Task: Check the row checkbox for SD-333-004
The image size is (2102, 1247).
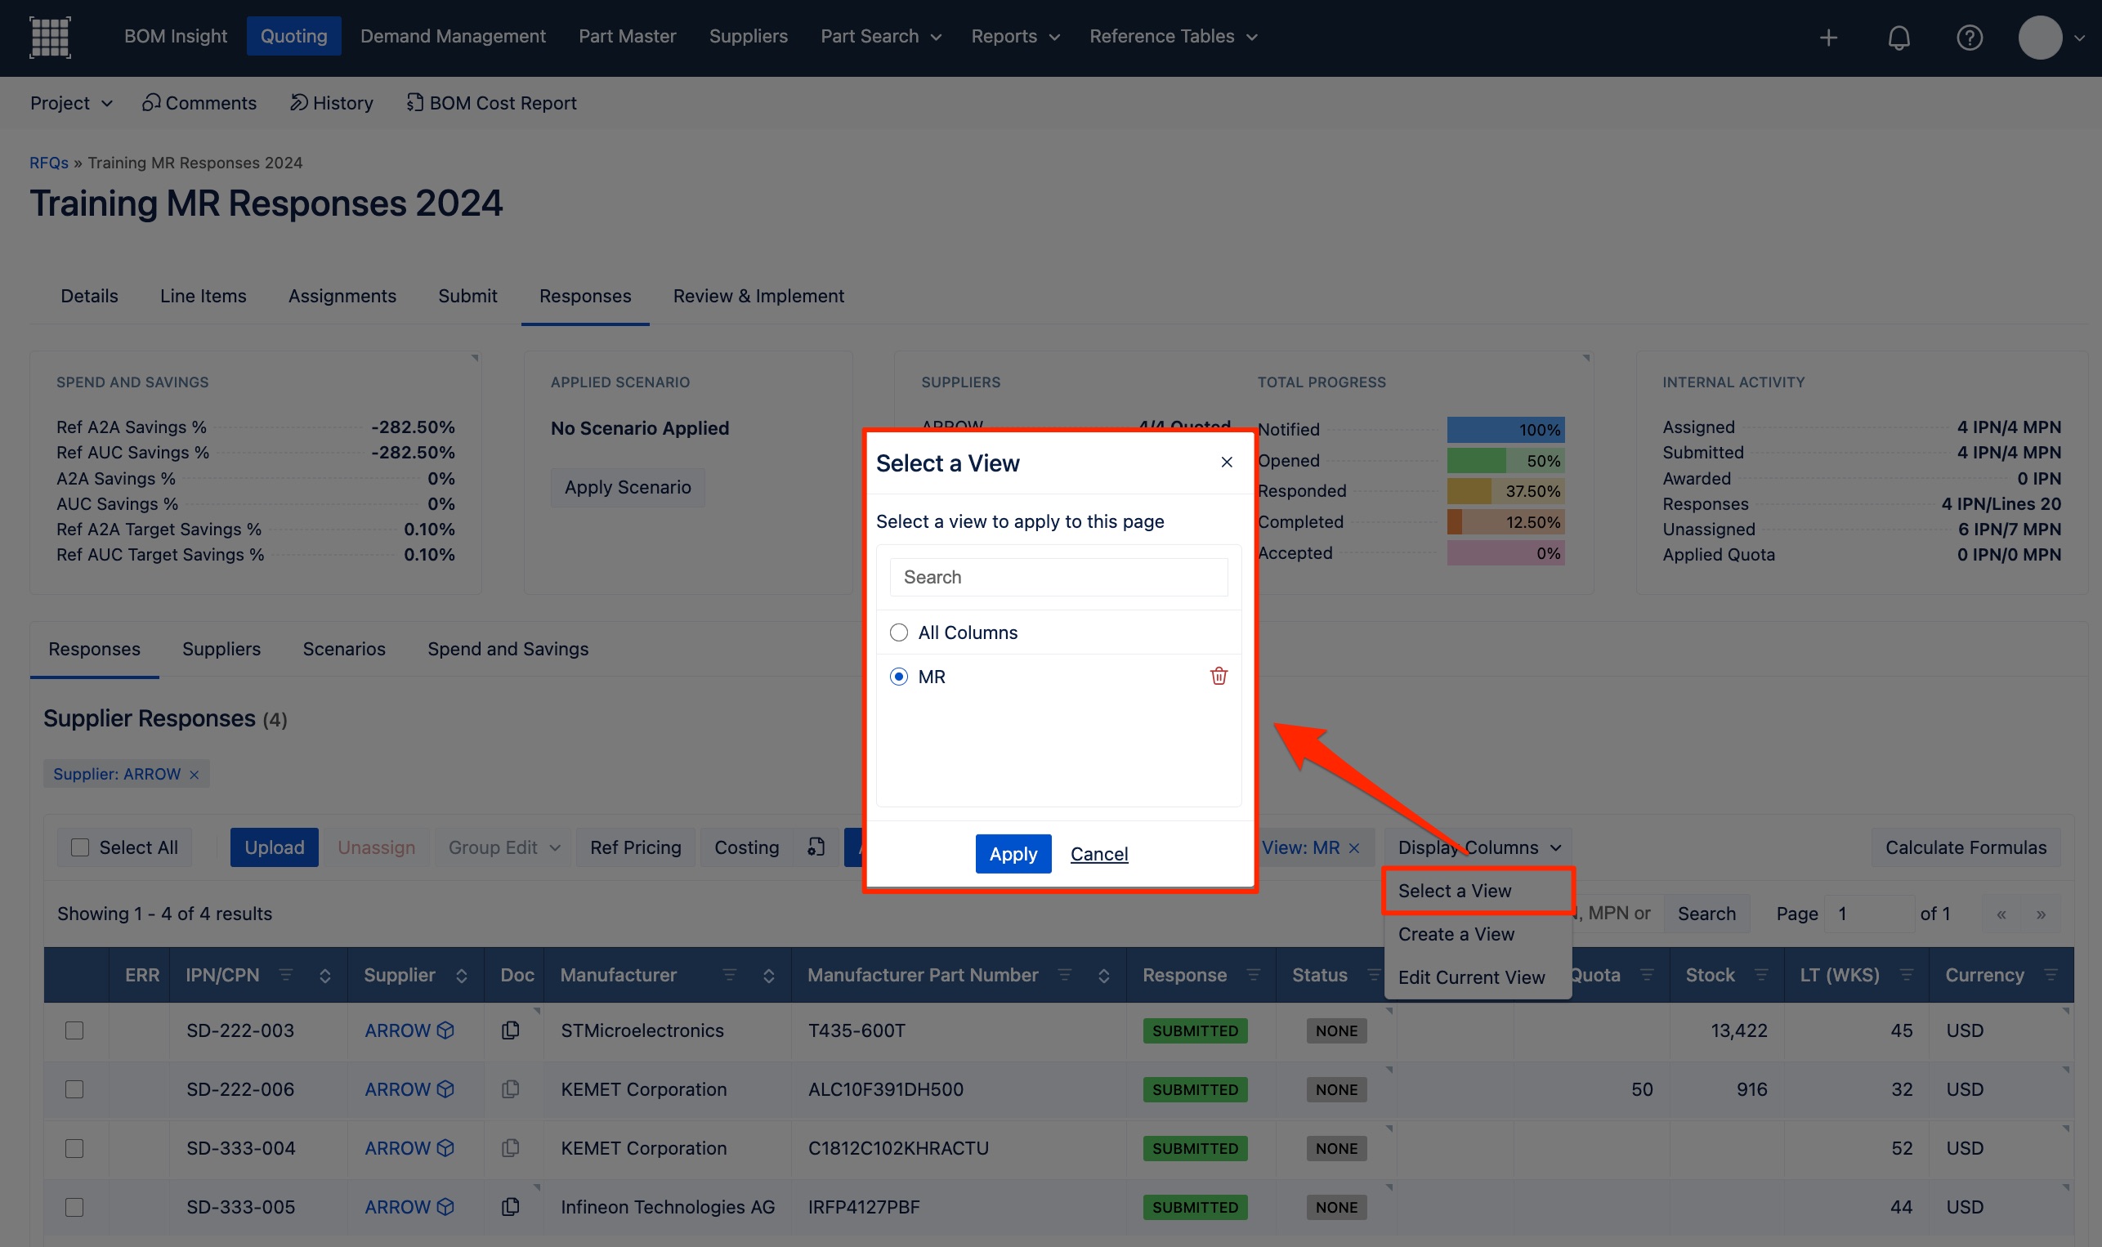Action: pyautogui.click(x=74, y=1148)
